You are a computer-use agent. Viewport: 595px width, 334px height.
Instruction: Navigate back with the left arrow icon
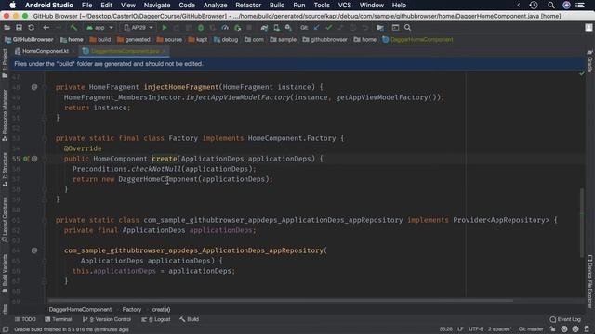(46, 28)
